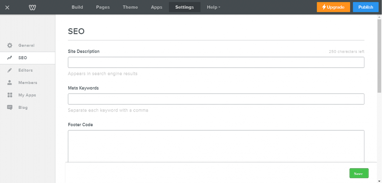Viewport: 382px width, 183px height.
Task: Close the editor with the X icon
Action: [7, 7]
